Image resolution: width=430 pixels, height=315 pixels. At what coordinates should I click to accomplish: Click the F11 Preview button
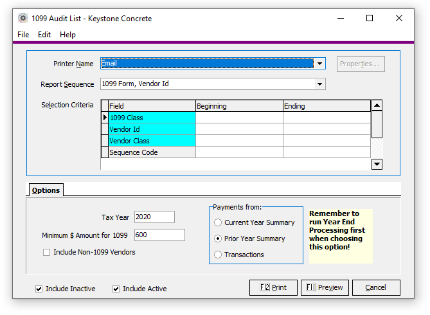(x=325, y=287)
